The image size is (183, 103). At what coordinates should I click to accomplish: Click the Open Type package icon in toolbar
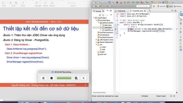[x=152, y=3]
